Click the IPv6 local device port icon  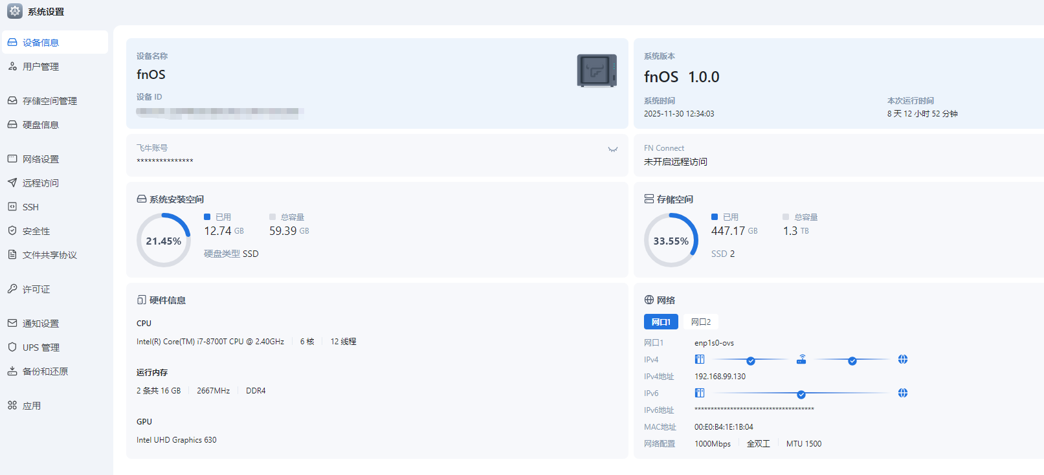tap(700, 393)
